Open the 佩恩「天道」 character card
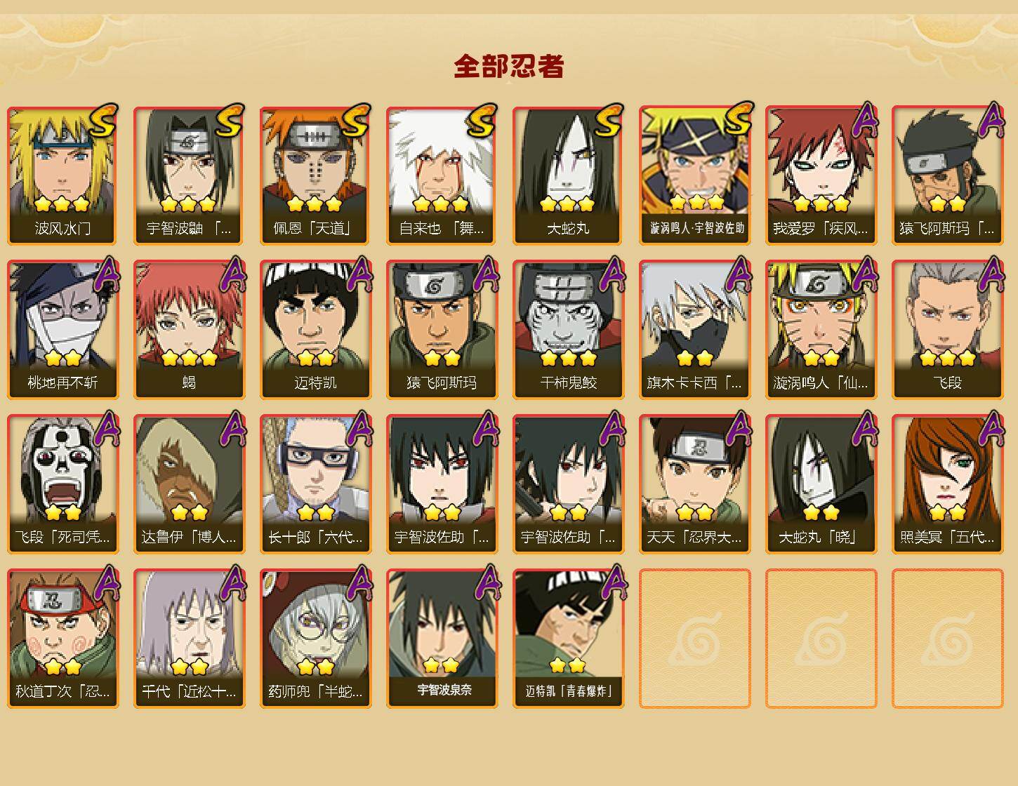 [315, 175]
